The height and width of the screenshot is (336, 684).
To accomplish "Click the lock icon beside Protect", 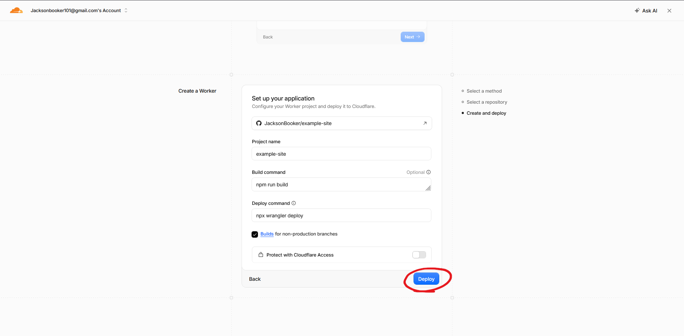I will (261, 255).
